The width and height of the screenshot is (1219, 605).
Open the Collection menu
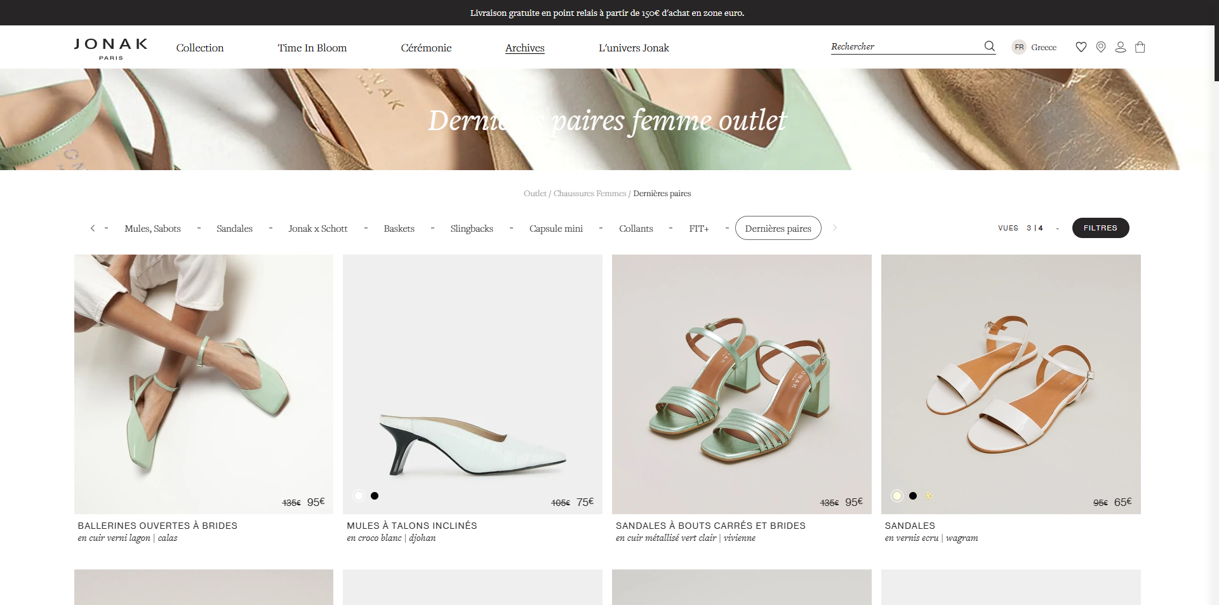pos(200,48)
